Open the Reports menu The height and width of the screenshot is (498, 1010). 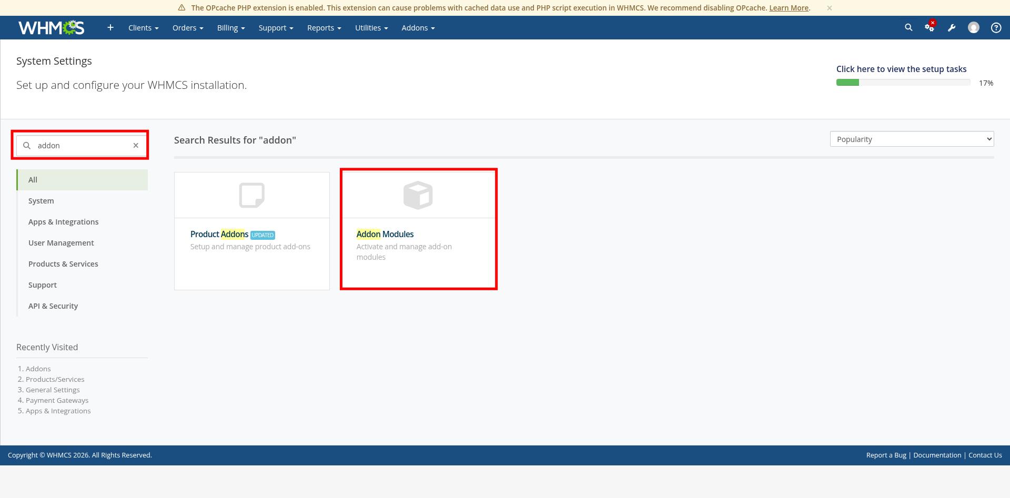[324, 28]
